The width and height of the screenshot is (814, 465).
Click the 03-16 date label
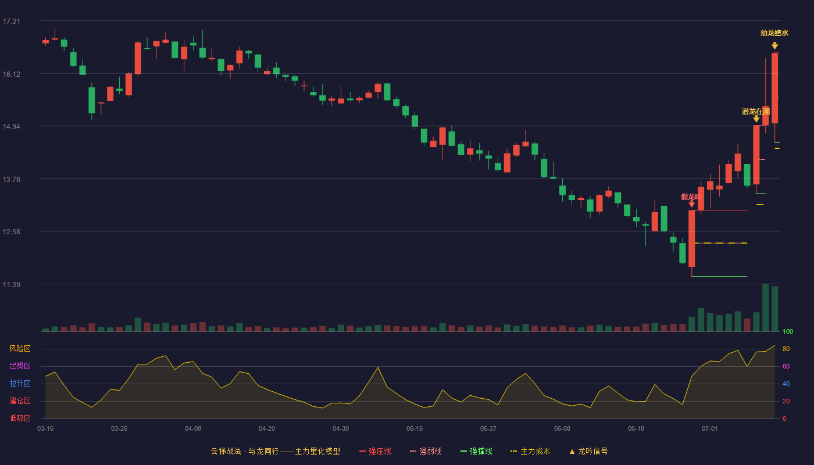[x=45, y=428]
